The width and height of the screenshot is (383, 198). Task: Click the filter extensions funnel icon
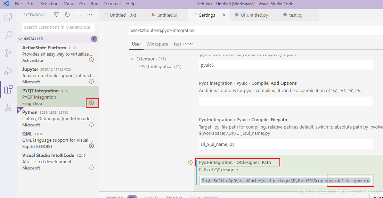coord(56,15)
